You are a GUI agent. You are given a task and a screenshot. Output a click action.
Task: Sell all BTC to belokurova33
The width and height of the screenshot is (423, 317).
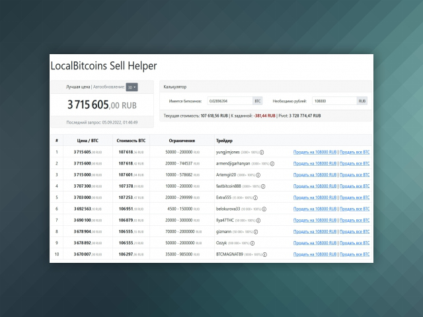point(354,209)
